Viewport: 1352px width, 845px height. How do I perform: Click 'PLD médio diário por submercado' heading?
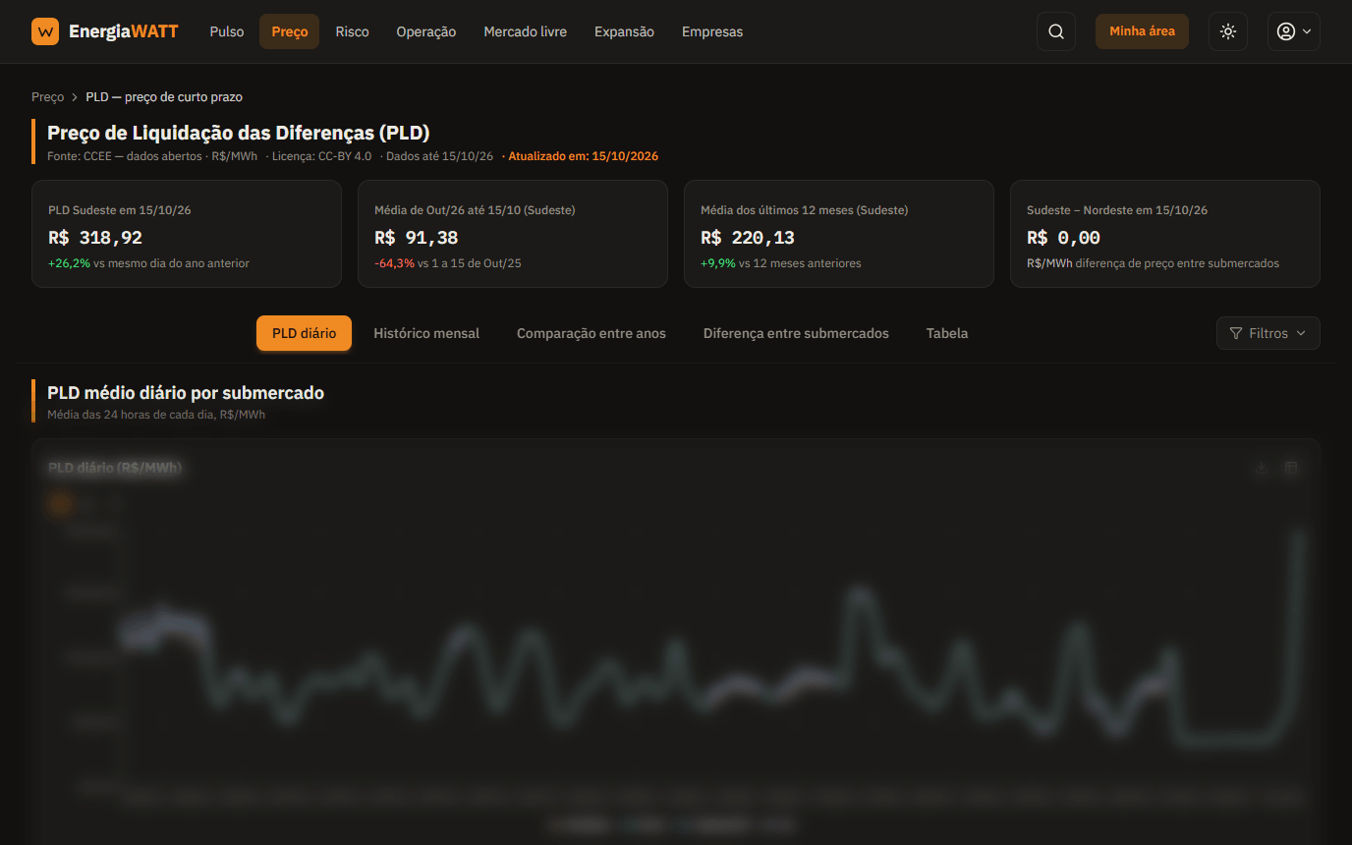(186, 393)
